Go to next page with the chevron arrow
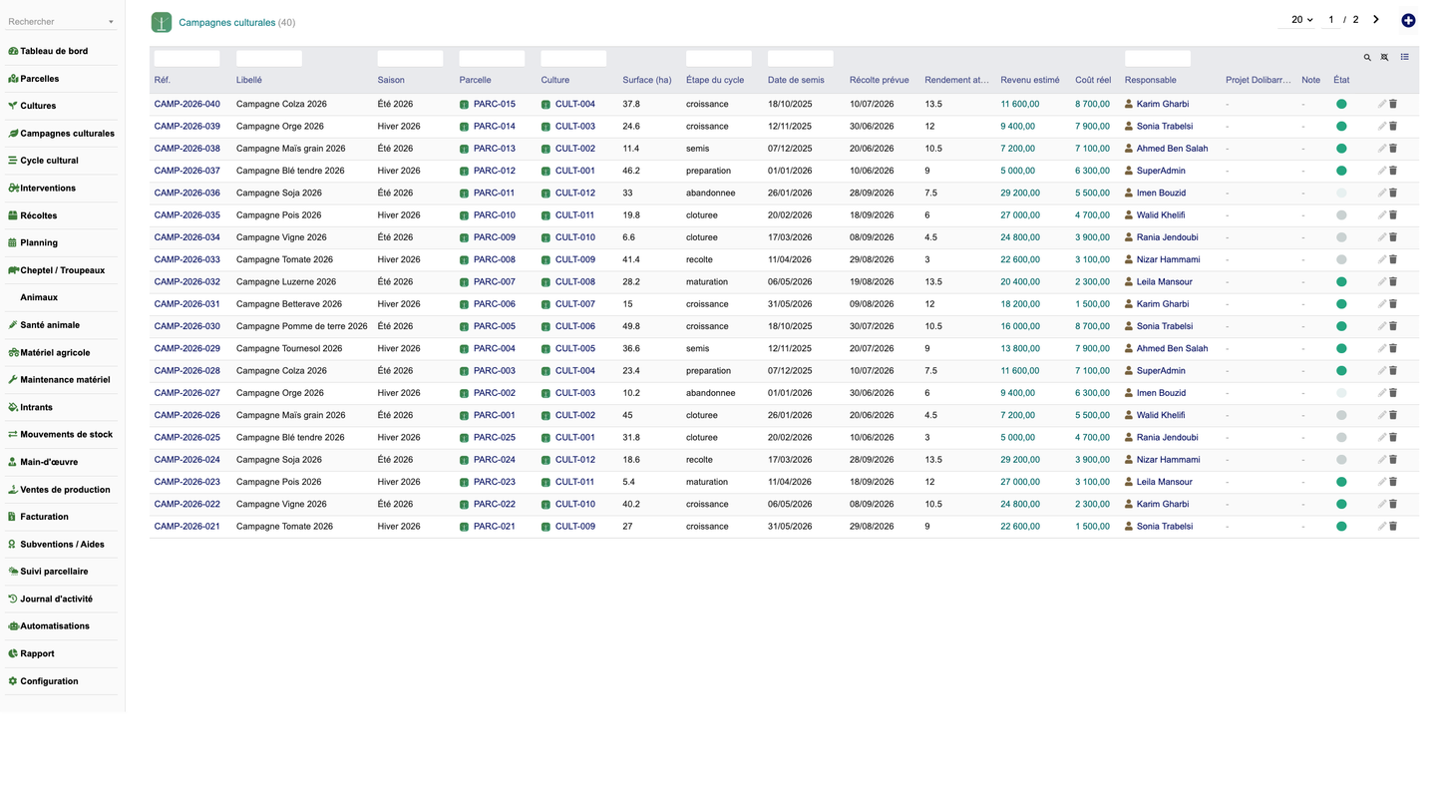The height and width of the screenshot is (811, 1441). click(x=1376, y=19)
